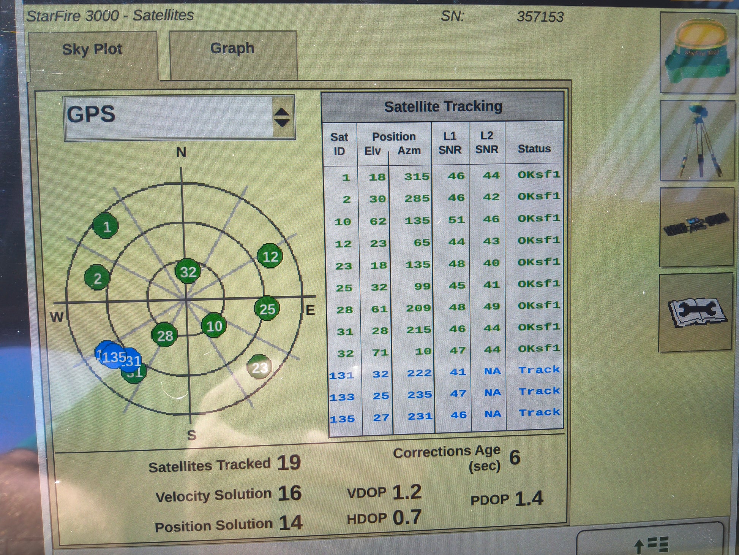
Task: Select green satellite 12 on the sky plot
Action: [270, 256]
